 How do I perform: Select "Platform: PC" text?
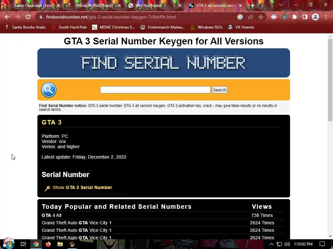(55, 136)
